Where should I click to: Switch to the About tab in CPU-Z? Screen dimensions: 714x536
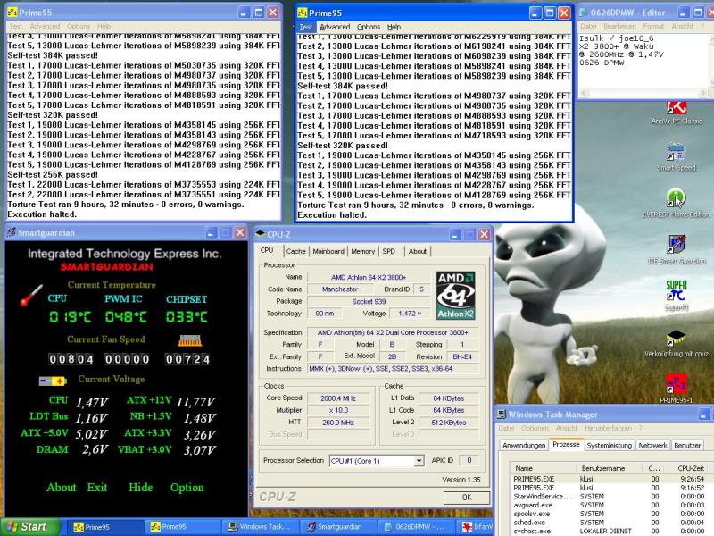point(418,251)
